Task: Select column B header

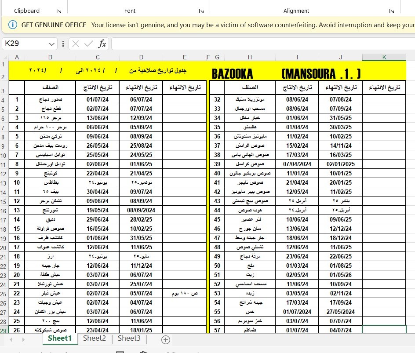Action: [x=50, y=57]
